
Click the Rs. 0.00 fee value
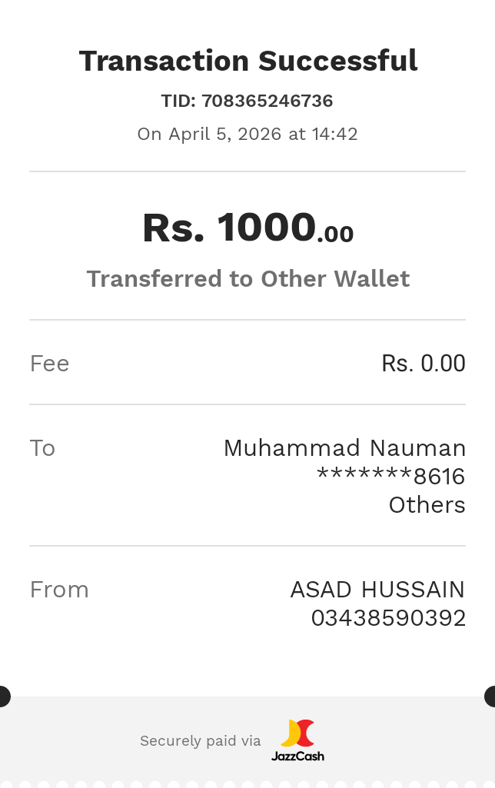[423, 363]
